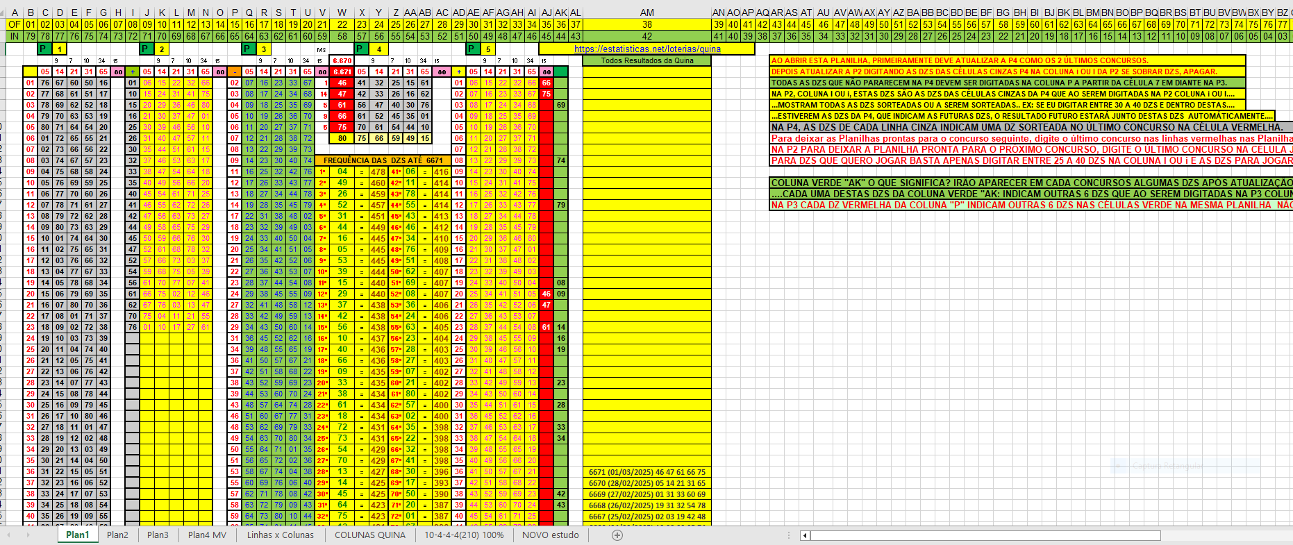
Task: Click the previous sheet navigation arrow
Action: (x=10, y=535)
